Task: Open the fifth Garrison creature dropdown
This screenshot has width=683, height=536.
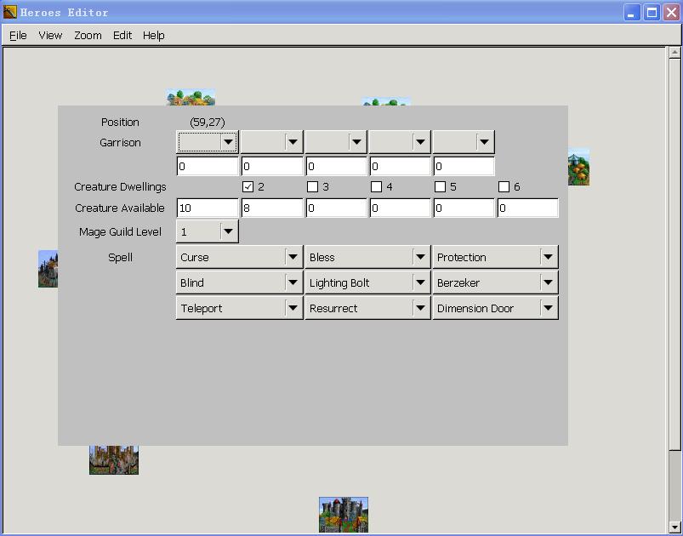Action: (x=464, y=142)
